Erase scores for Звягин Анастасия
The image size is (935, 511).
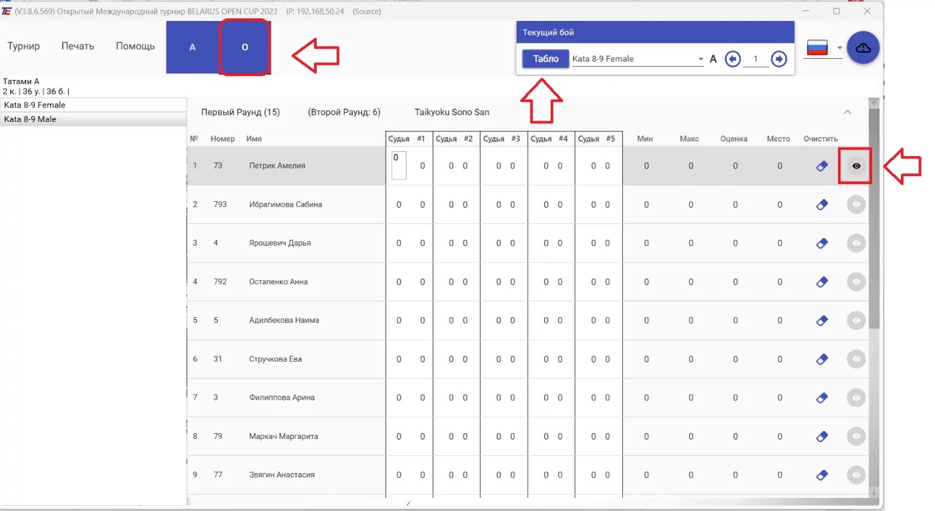point(822,475)
